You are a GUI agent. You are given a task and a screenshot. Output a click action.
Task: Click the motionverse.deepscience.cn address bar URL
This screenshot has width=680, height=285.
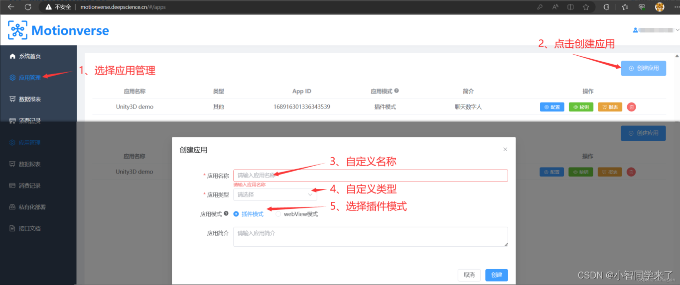click(123, 7)
